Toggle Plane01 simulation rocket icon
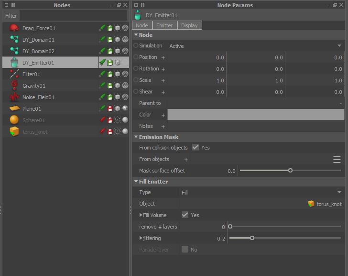 click(x=102, y=109)
